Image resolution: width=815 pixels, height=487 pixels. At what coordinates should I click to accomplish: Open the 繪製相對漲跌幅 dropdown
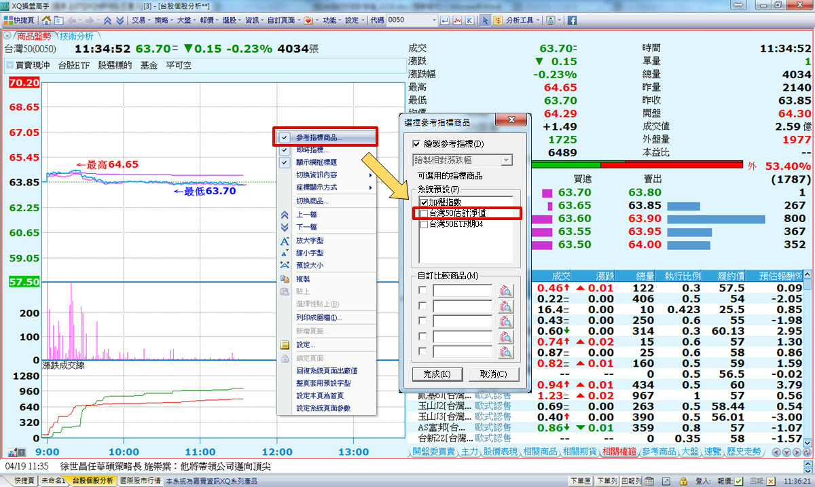pos(506,160)
